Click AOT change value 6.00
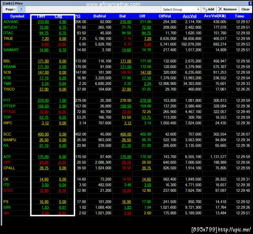Screen dimensions: 253x234 pos(62,157)
